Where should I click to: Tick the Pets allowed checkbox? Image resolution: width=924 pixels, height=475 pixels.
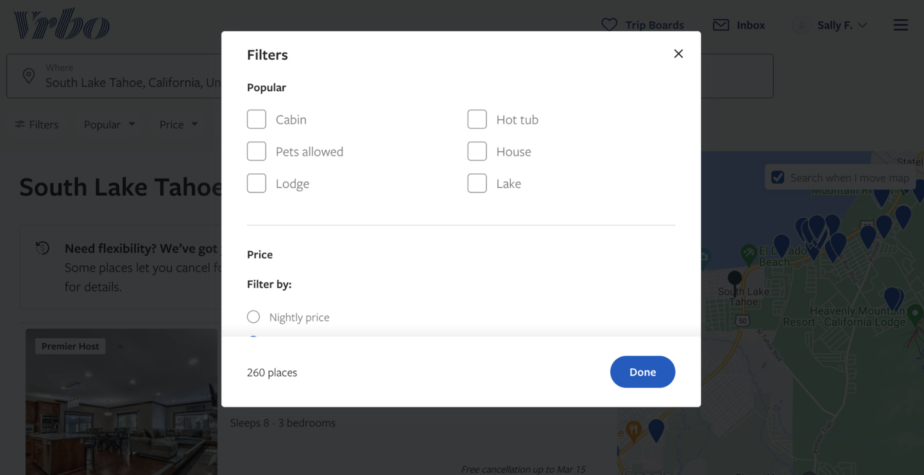pyautogui.click(x=257, y=151)
